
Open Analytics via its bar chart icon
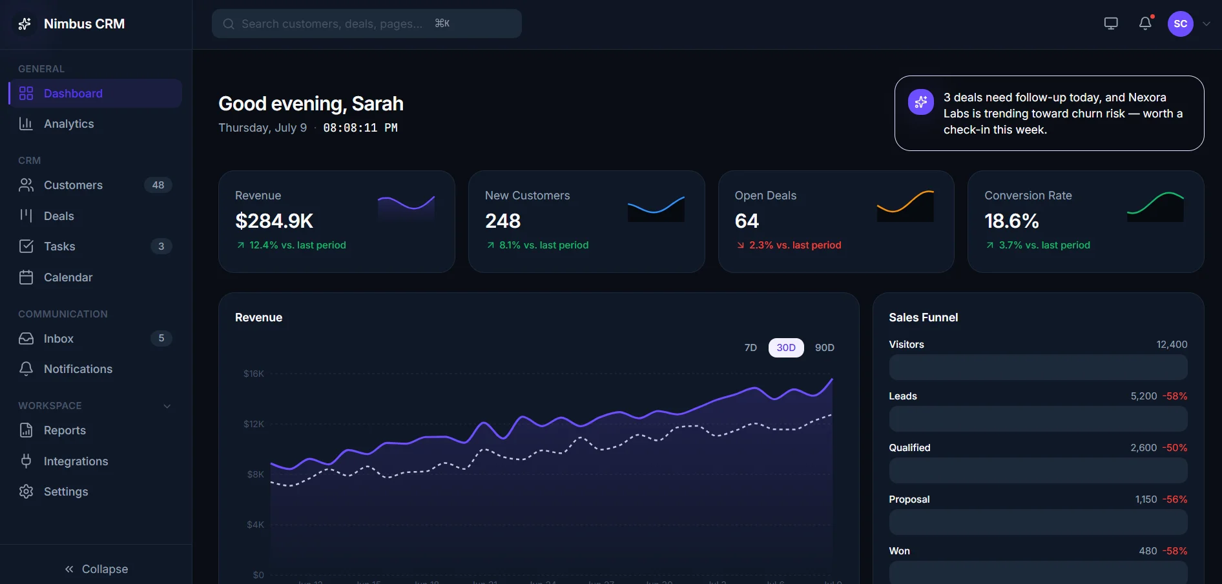[x=26, y=123]
